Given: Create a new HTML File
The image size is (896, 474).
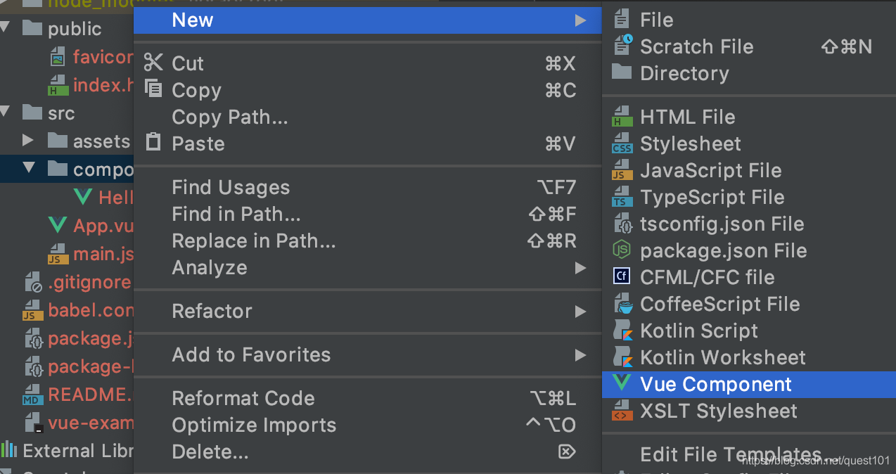Looking at the screenshot, I should pos(687,117).
